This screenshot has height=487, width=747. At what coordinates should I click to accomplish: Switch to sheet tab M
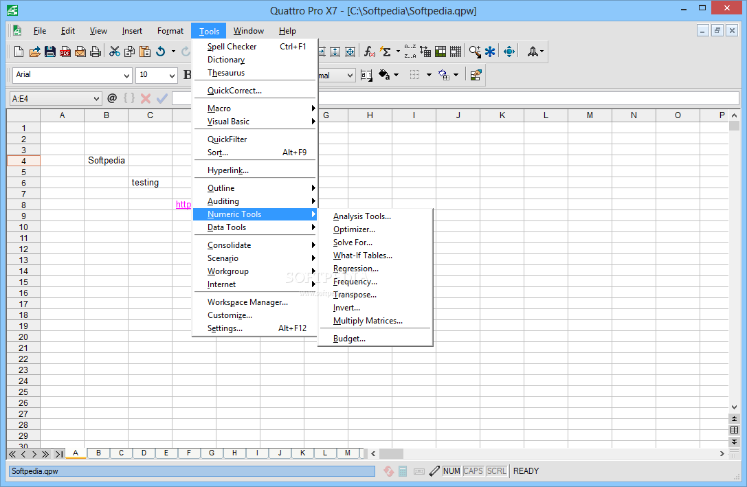[x=348, y=453]
